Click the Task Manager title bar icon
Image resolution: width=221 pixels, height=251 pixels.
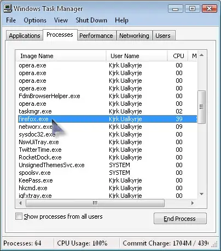(x=8, y=8)
